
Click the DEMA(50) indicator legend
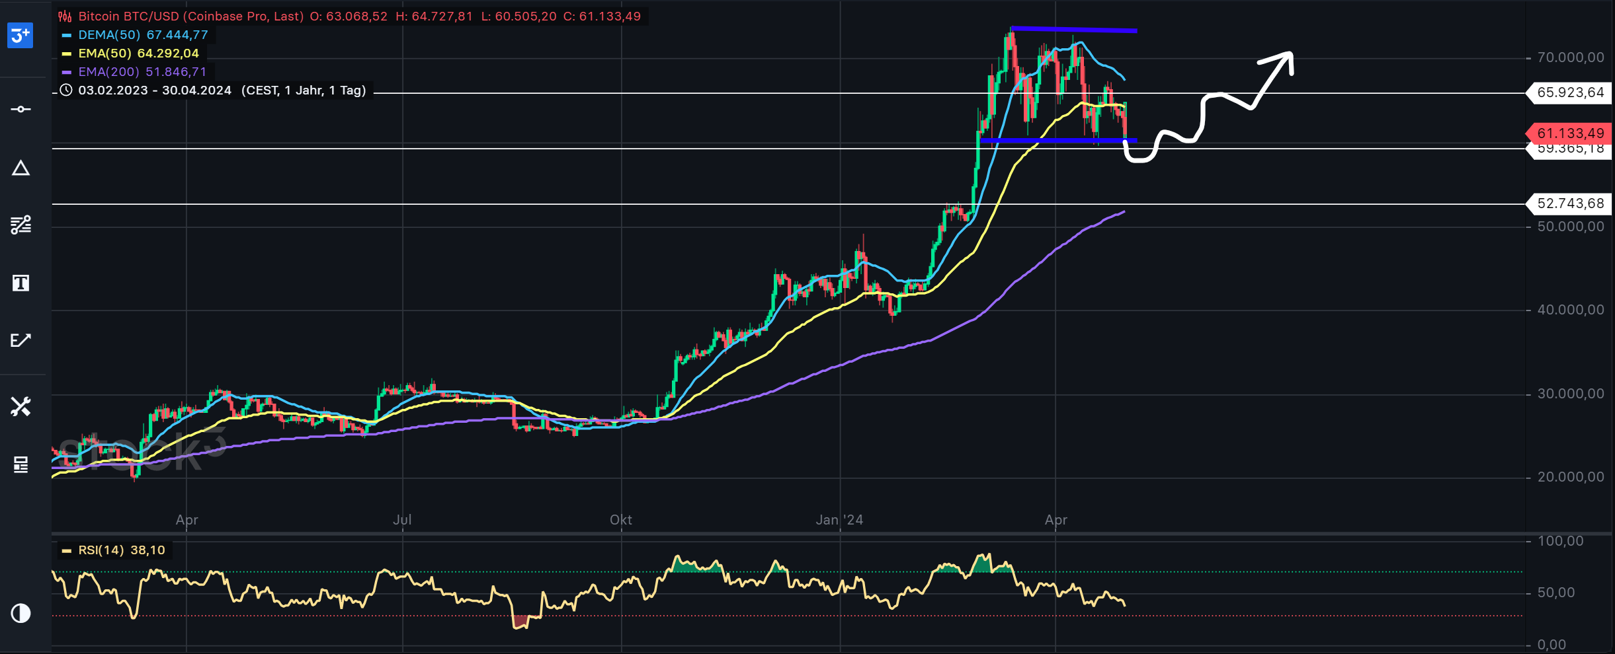143,35
